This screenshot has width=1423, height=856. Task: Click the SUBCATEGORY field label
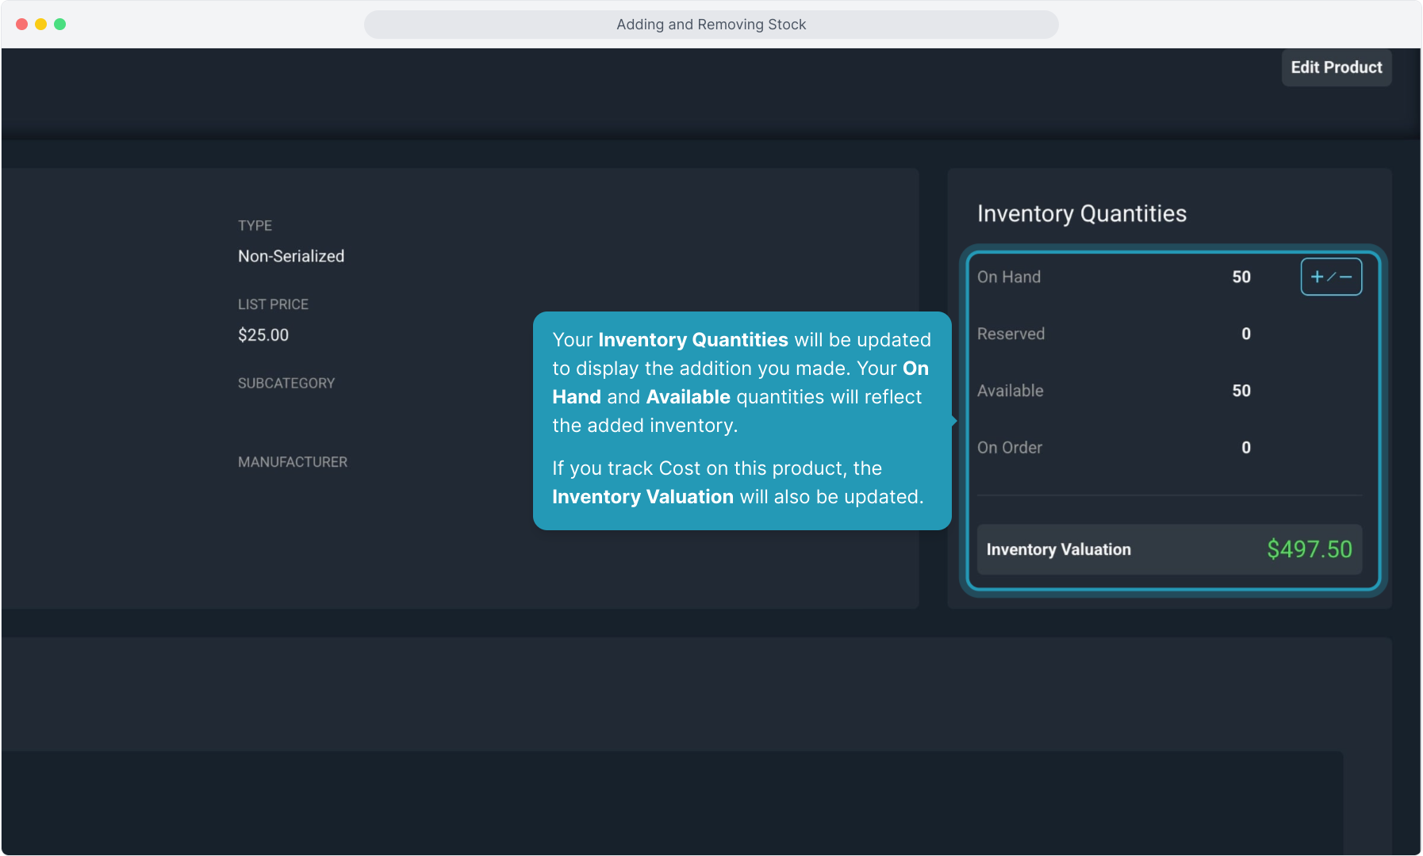[x=286, y=383]
